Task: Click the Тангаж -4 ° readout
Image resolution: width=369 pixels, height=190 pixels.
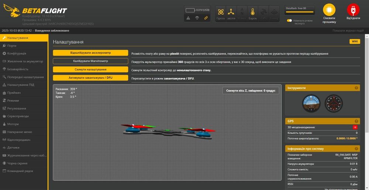Action: (x=65, y=93)
